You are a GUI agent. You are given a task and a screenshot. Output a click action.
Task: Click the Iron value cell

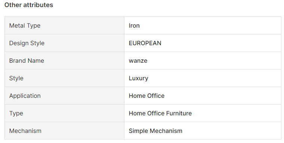pyautogui.click(x=203, y=25)
